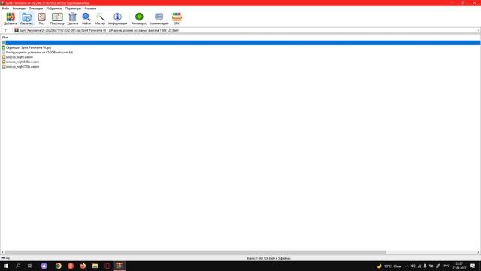Viewport: 481px width, 271px height.
Task: Open the Информация (Info) toolbar icon
Action: 117,18
